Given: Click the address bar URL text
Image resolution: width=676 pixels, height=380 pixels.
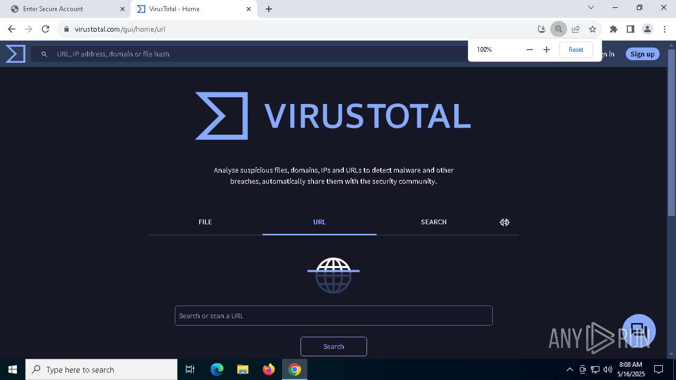Looking at the screenshot, I should click(120, 29).
